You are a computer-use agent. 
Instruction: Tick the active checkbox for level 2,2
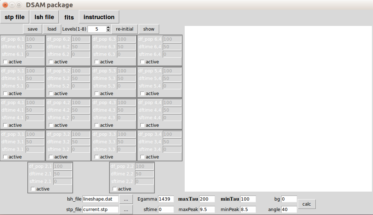click(114, 189)
